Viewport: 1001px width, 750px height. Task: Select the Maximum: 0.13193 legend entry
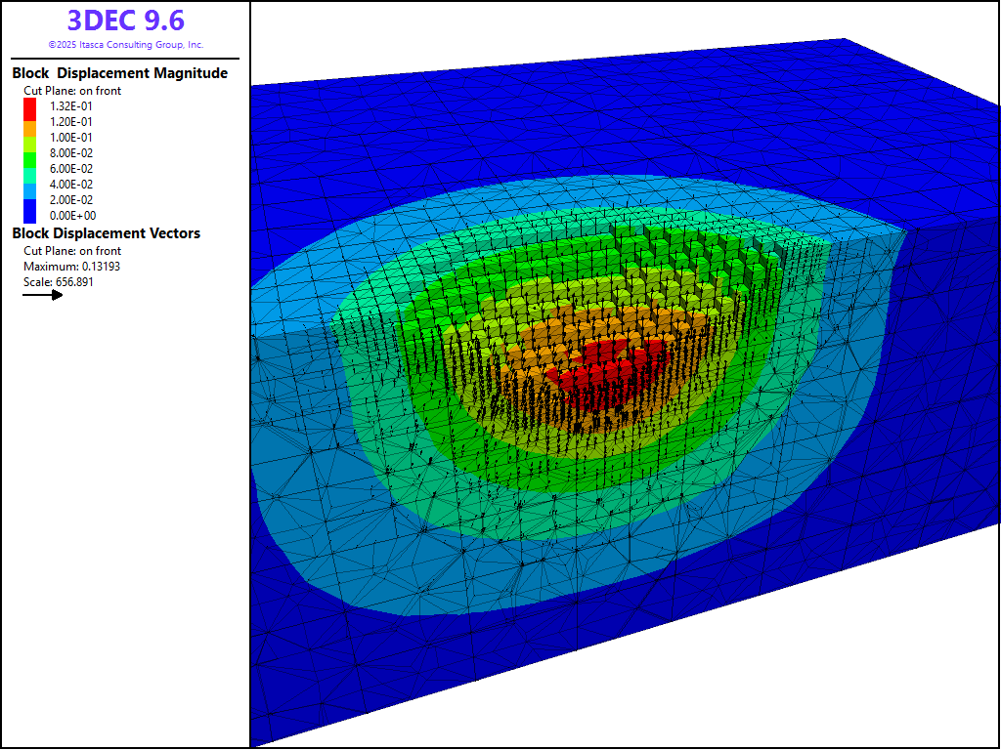pyautogui.click(x=72, y=267)
